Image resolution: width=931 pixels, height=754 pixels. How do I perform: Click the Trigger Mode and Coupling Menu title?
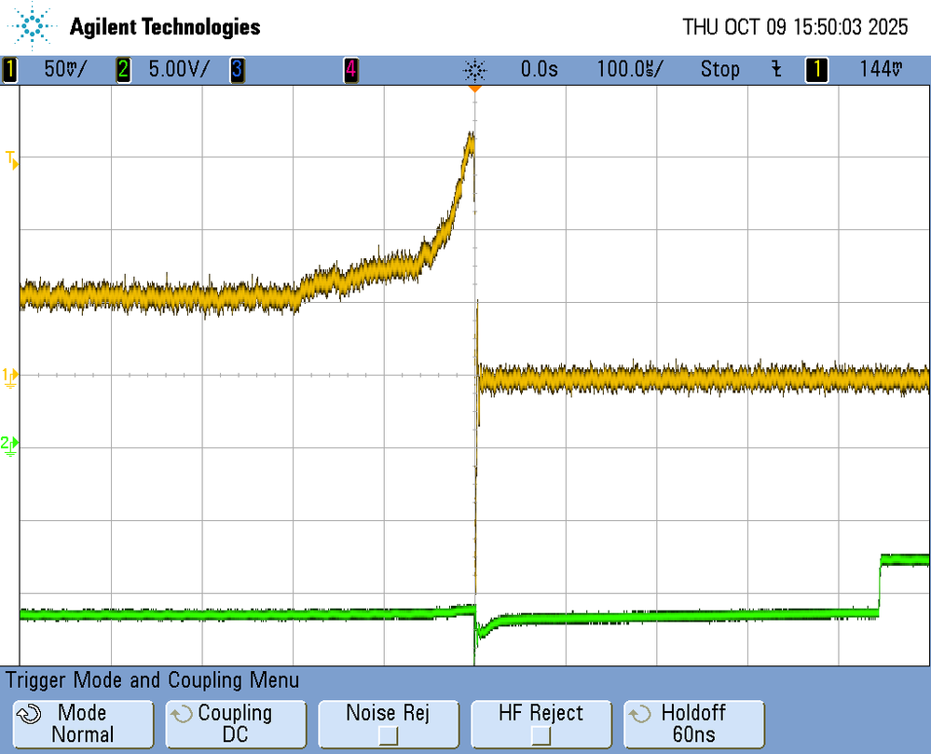pyautogui.click(x=153, y=680)
